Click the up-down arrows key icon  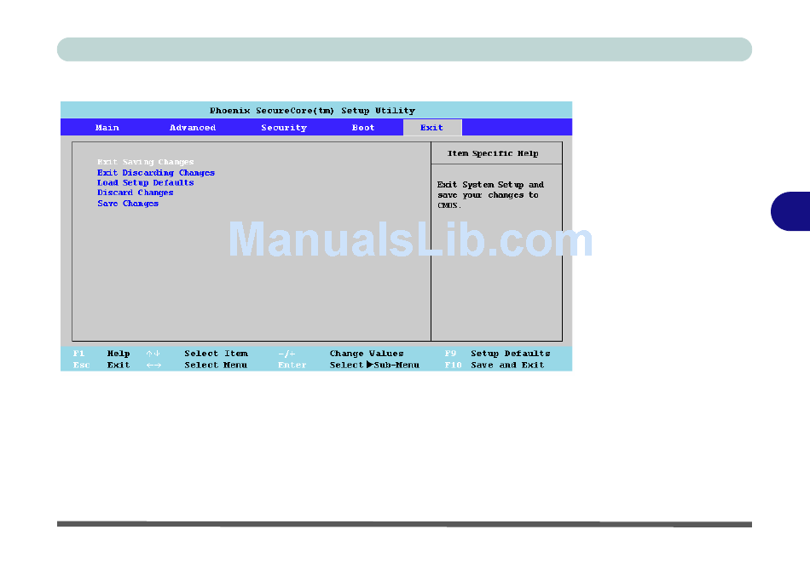click(x=153, y=354)
